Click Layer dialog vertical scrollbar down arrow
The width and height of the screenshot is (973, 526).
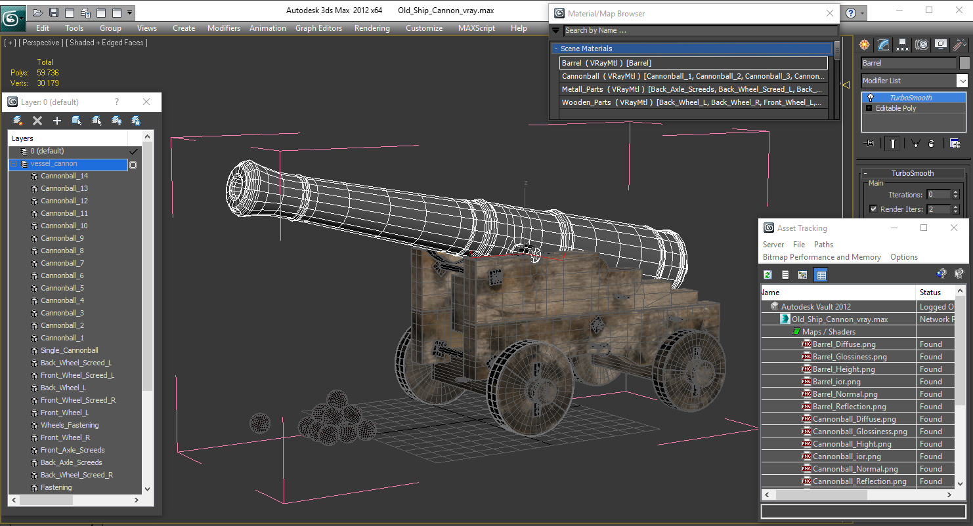(147, 489)
